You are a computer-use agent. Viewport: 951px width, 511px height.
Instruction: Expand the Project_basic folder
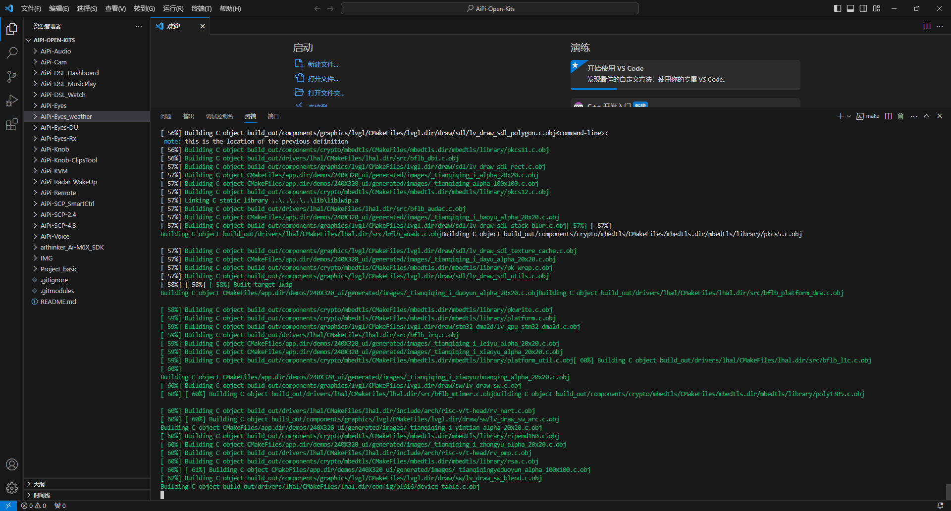pyautogui.click(x=87, y=269)
